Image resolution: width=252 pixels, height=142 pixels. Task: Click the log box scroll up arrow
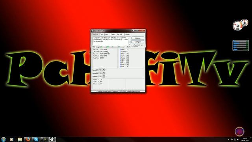[x=130, y=38]
